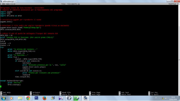Click the terminal's vertical scrollbar
The width and height of the screenshot is (180, 101).
(x=179, y=49)
